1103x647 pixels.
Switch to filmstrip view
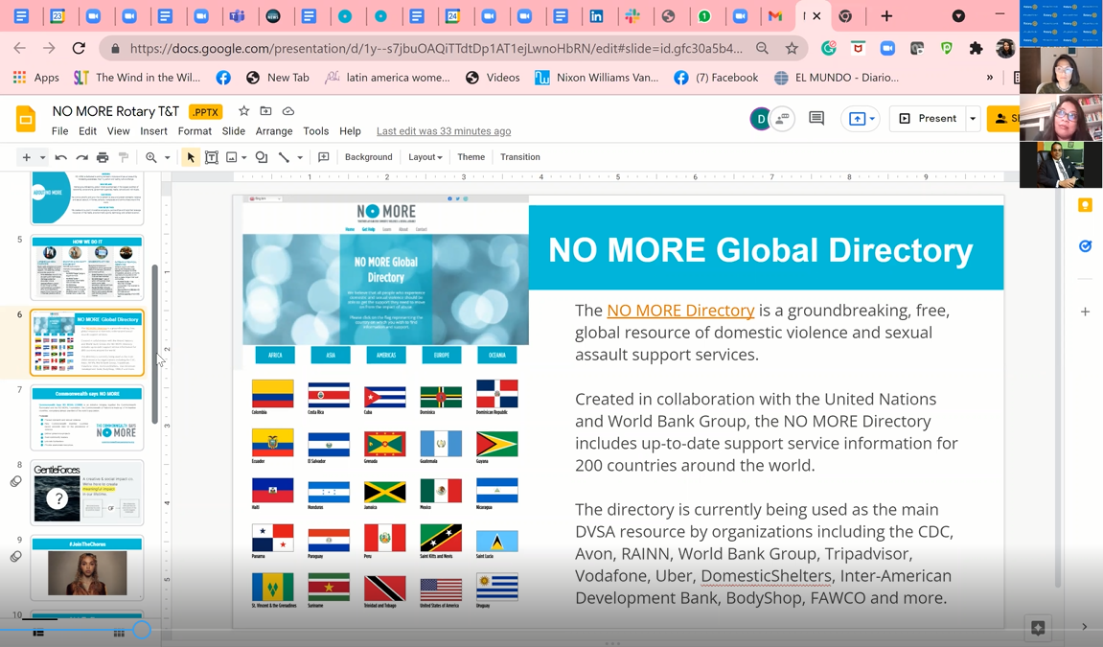point(38,633)
